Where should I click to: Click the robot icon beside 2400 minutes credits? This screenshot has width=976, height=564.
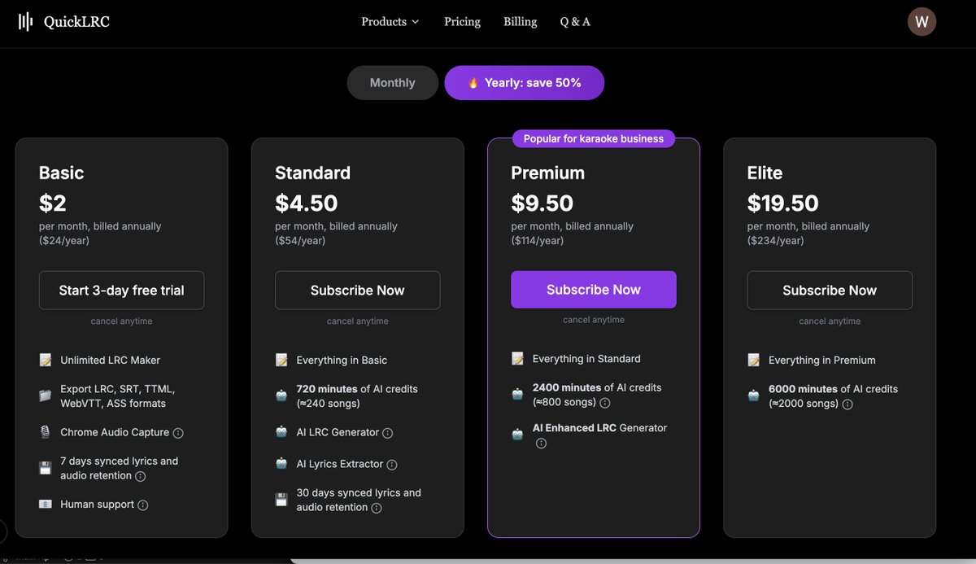pyautogui.click(x=517, y=394)
